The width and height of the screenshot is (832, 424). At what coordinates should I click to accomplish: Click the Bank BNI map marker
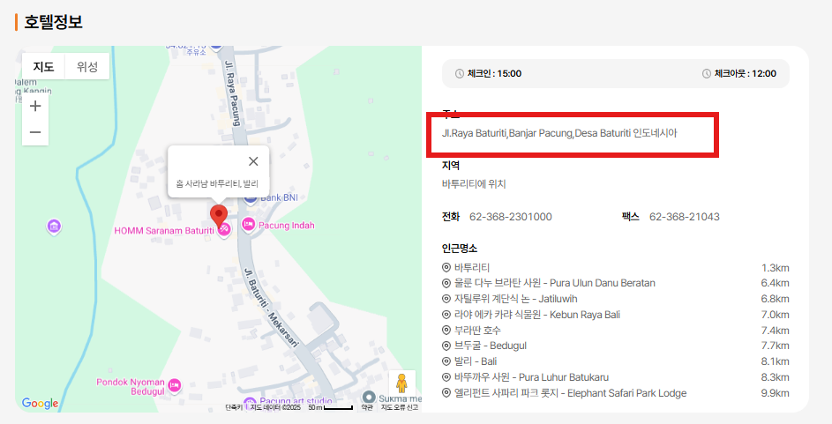click(x=251, y=198)
